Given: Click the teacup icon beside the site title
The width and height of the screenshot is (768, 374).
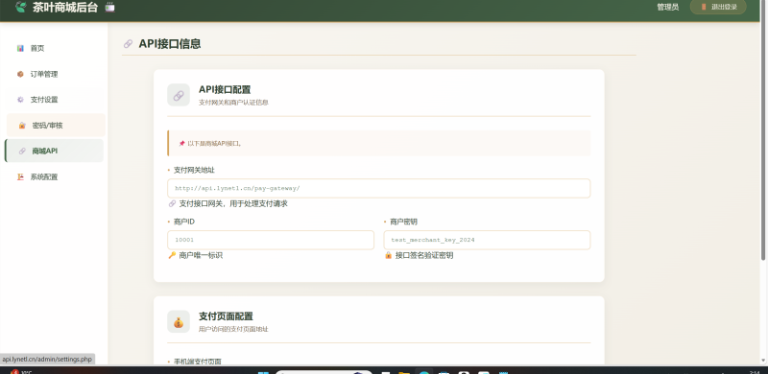Looking at the screenshot, I should click(x=110, y=7).
